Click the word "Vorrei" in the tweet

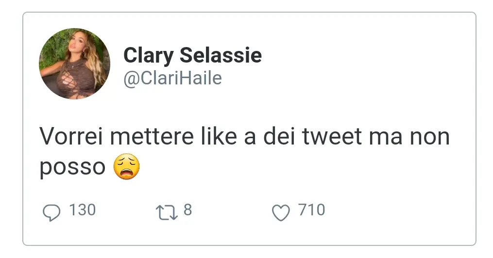click(x=71, y=137)
